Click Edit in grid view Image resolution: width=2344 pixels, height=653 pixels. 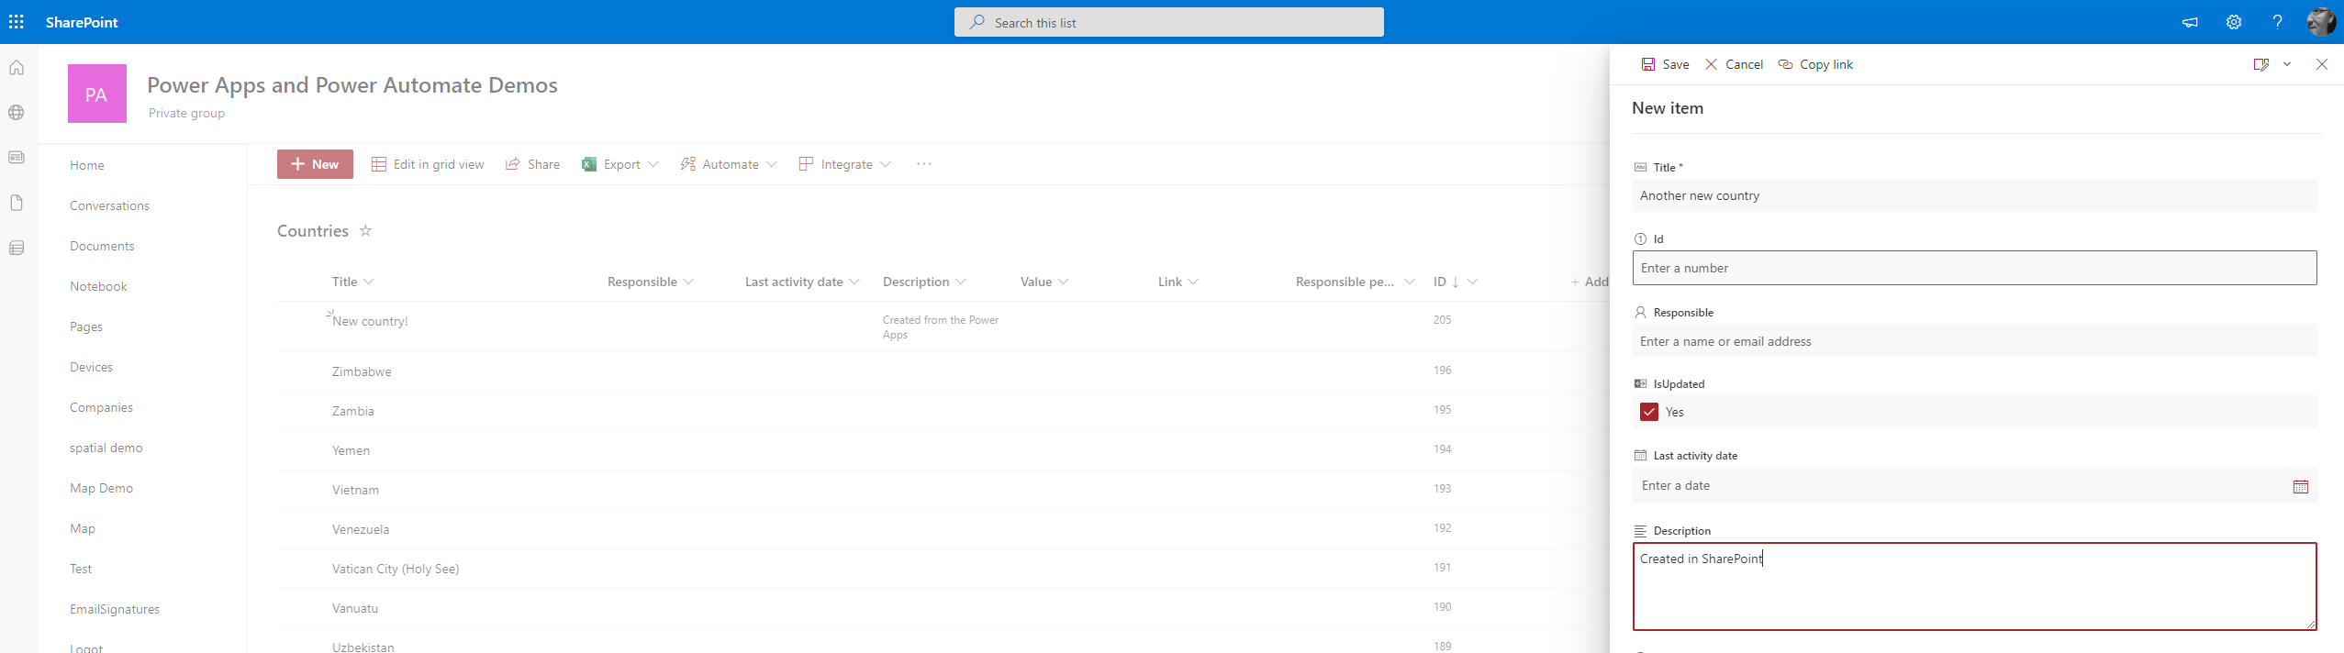tap(428, 164)
